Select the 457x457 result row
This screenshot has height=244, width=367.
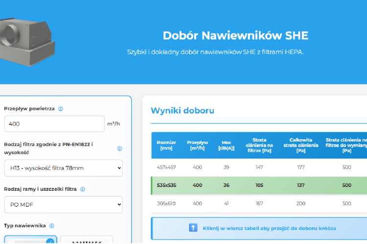pyautogui.click(x=259, y=167)
